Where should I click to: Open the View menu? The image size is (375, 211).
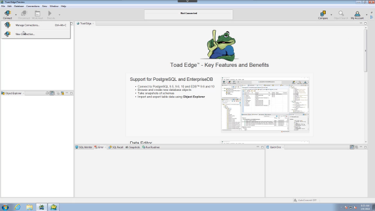(45, 6)
